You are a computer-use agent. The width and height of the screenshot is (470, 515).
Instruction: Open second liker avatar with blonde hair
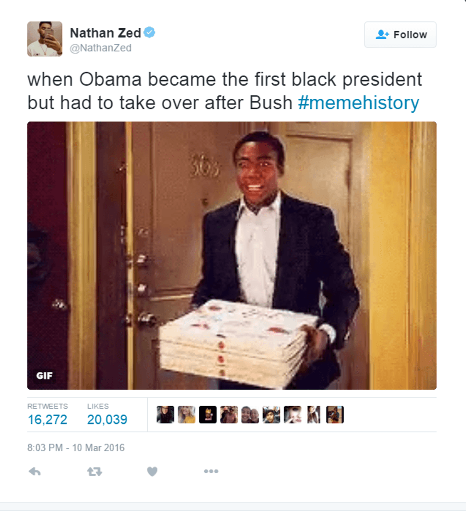pyautogui.click(x=187, y=414)
